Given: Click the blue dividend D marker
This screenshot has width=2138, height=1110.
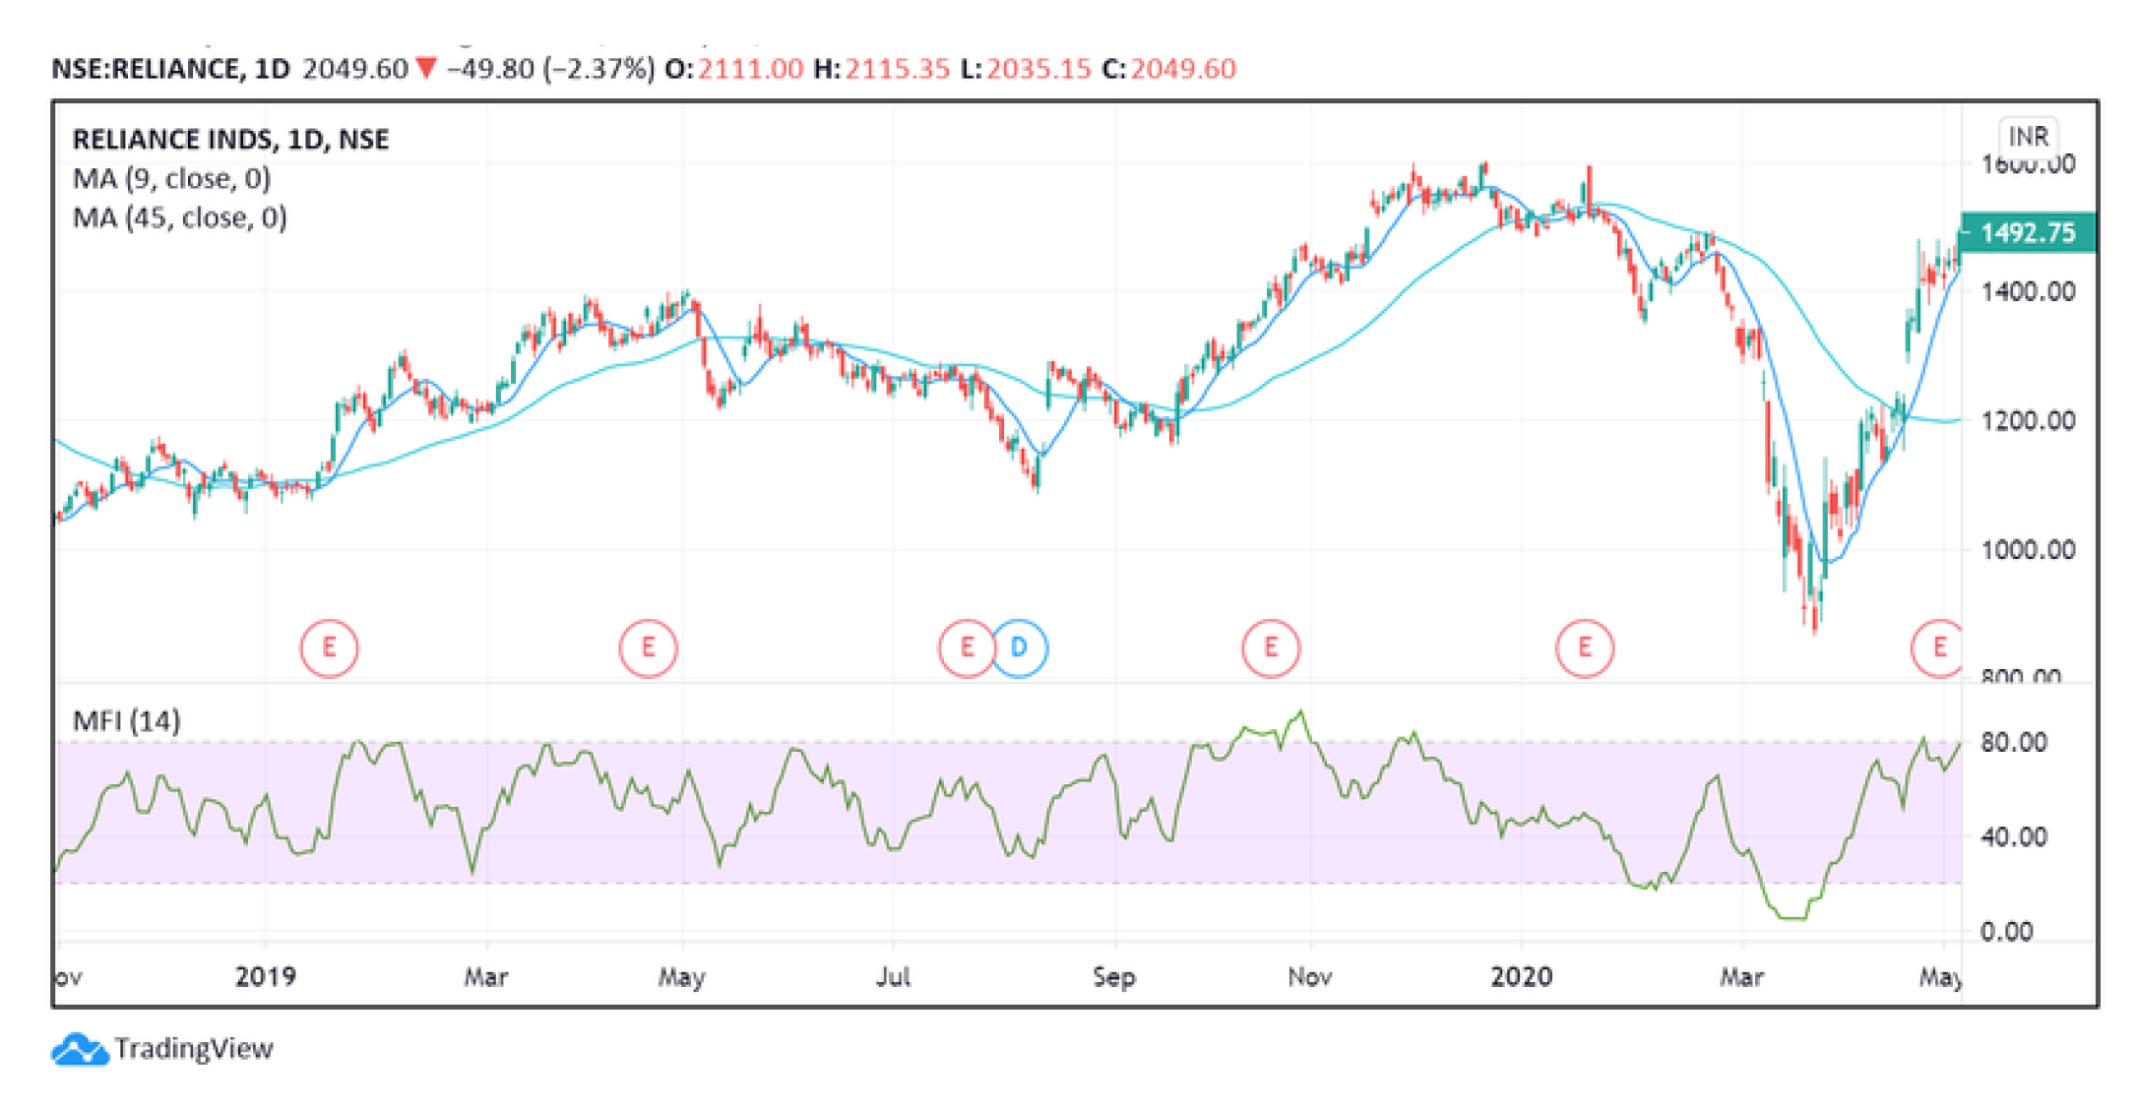Looking at the screenshot, I should coord(1020,647).
